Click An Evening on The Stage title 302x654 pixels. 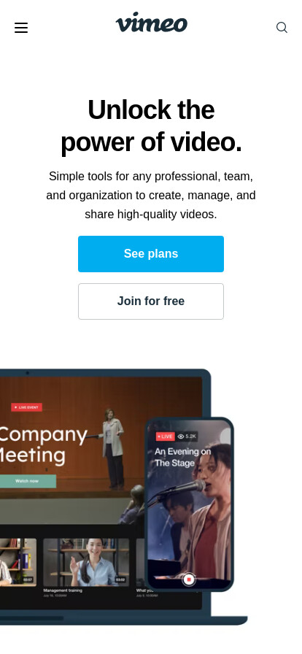182,457
